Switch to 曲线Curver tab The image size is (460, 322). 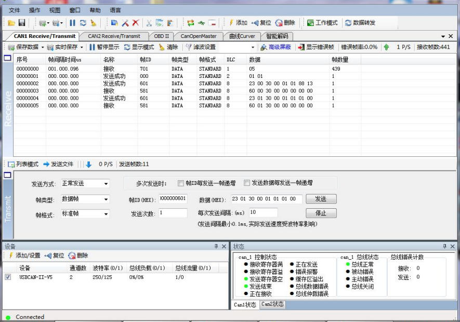click(242, 36)
